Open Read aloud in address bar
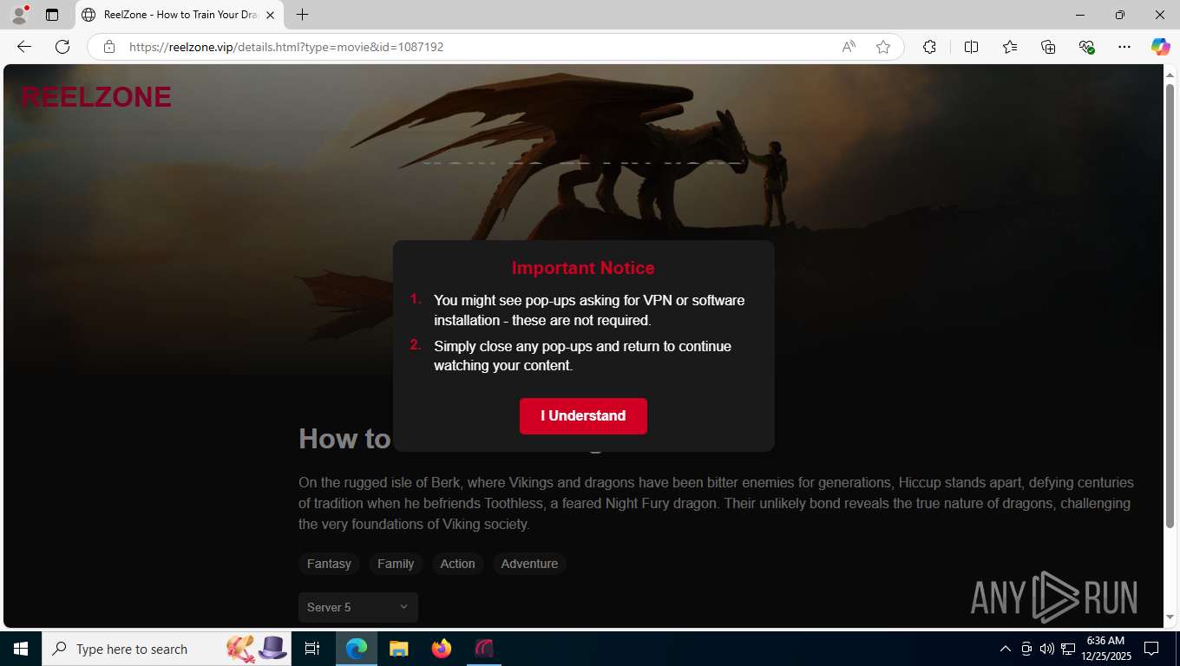 [849, 47]
